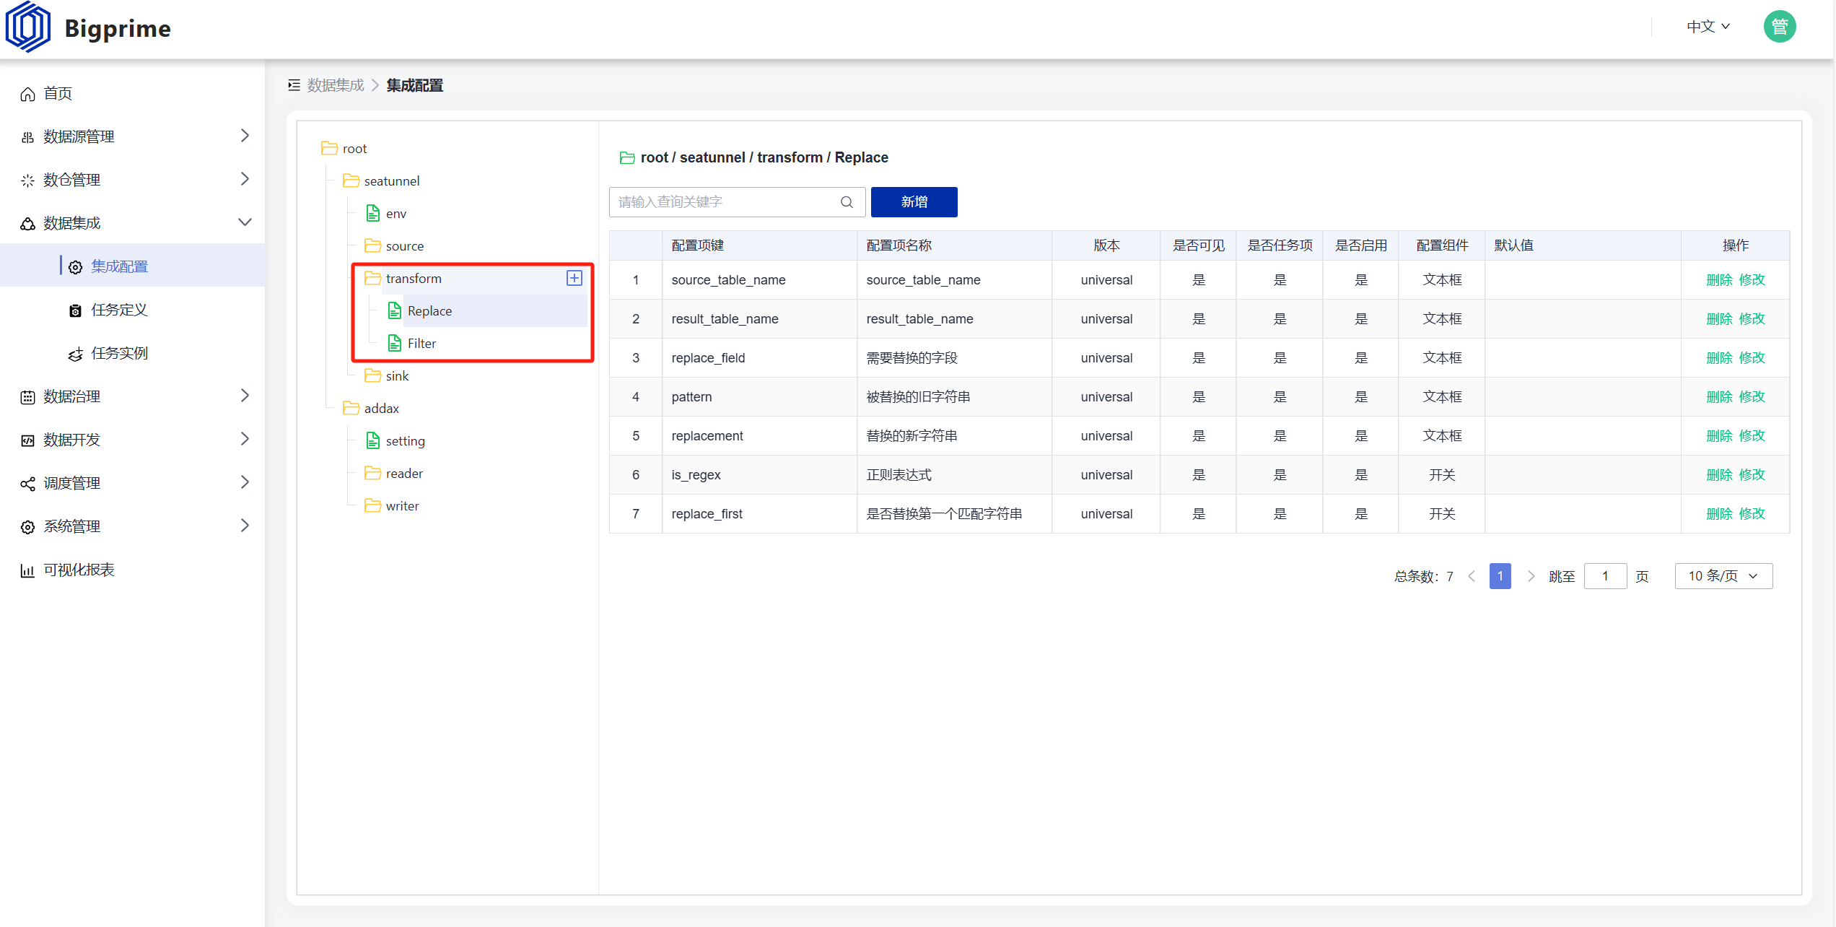Expand the 数仓管理 menu chevron

(x=245, y=179)
